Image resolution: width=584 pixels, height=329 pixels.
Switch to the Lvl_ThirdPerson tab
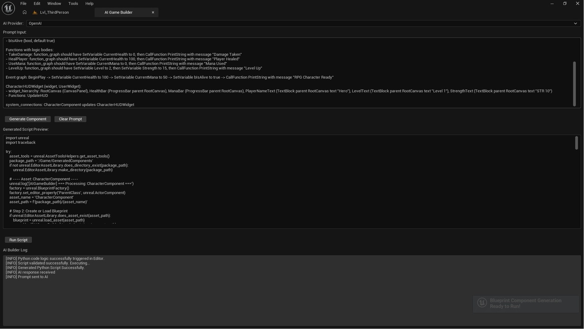(x=54, y=12)
